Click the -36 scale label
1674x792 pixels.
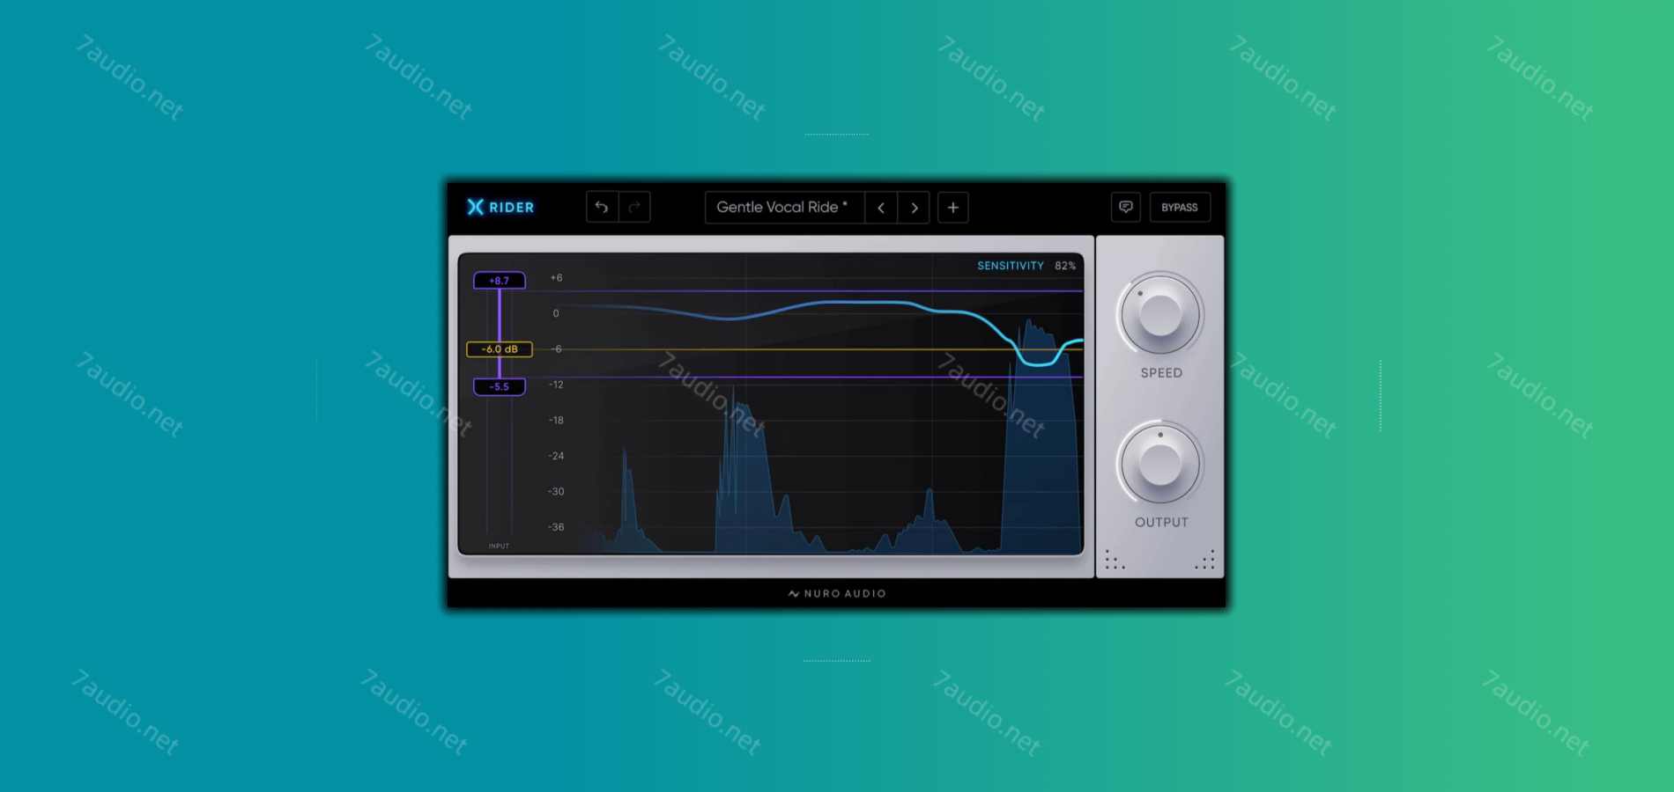pyautogui.click(x=556, y=527)
